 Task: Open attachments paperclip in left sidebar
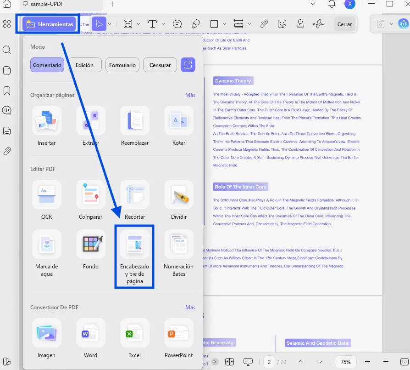[x=7, y=151]
